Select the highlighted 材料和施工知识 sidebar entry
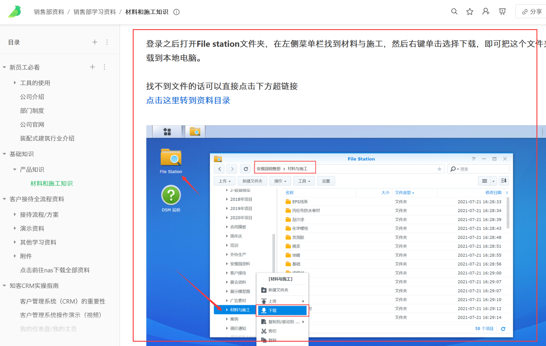The image size is (546, 346). [x=52, y=183]
